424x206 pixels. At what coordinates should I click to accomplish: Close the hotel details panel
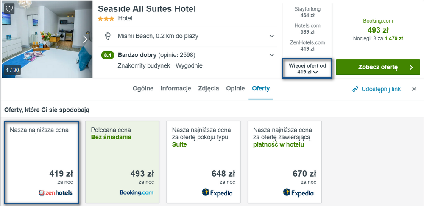414,89
